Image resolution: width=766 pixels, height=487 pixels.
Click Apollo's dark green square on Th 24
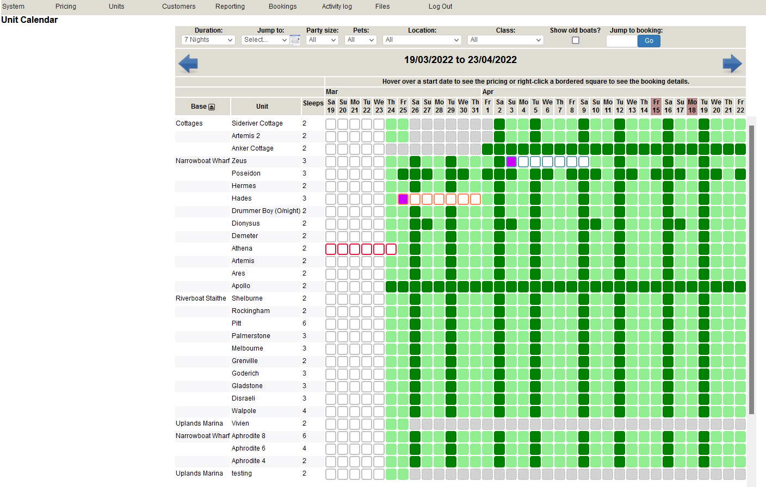[391, 286]
